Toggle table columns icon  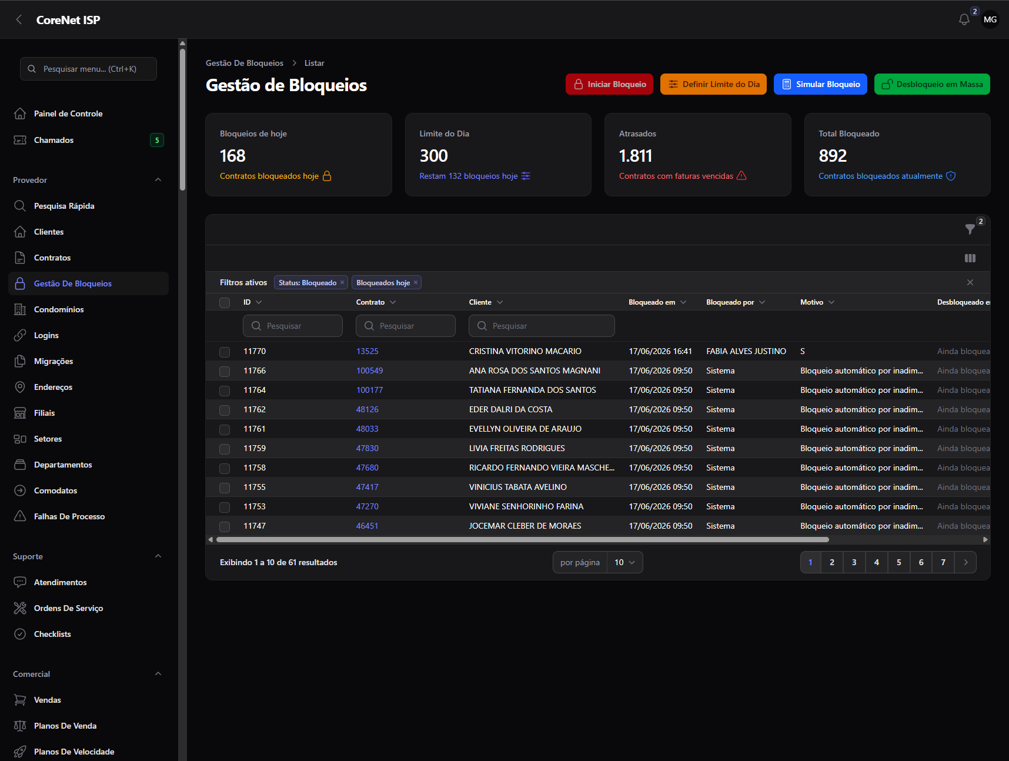click(x=970, y=258)
